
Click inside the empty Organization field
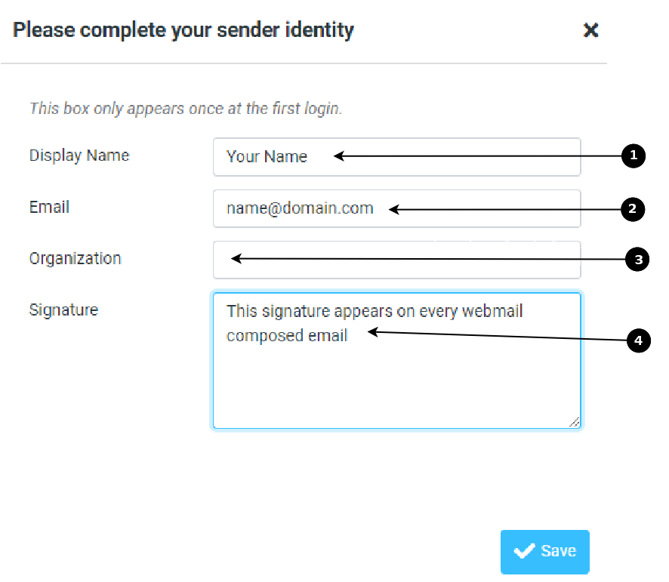pyautogui.click(x=396, y=260)
